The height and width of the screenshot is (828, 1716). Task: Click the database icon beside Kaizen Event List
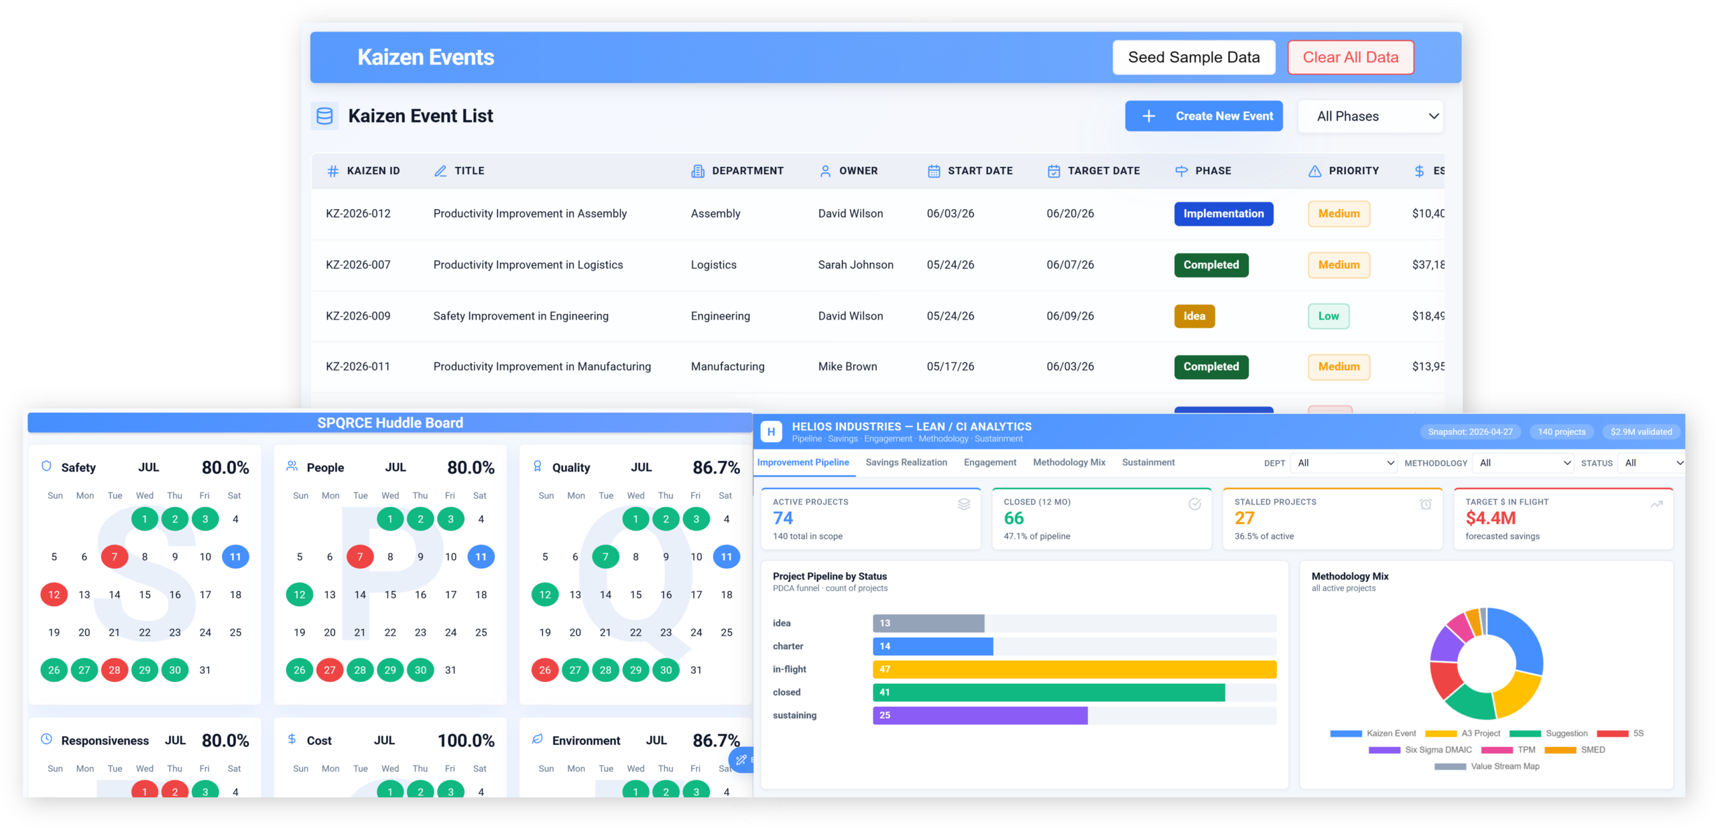pos(324,116)
